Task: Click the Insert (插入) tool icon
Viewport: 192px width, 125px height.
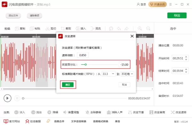Action: click(x=77, y=28)
